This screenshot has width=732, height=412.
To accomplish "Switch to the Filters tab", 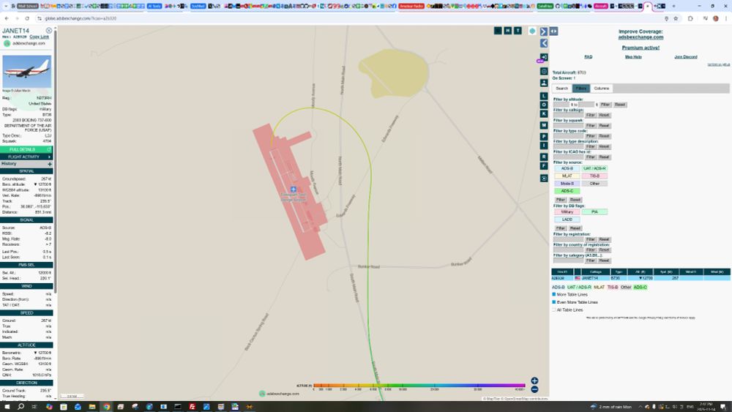I will tap(581, 89).
